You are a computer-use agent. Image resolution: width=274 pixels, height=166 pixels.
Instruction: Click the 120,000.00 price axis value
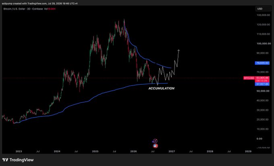coord(264,25)
